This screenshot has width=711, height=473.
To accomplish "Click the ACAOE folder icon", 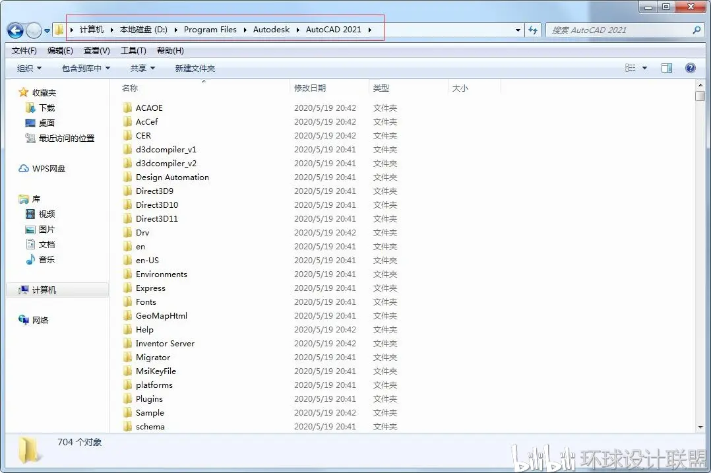I will [127, 108].
